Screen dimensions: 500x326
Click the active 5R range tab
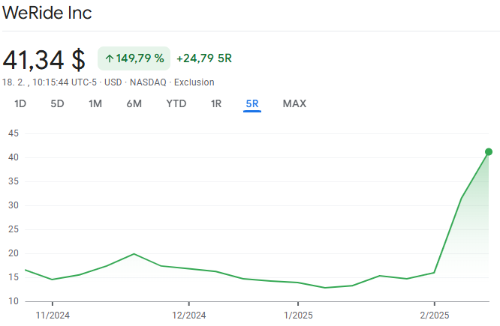(252, 104)
